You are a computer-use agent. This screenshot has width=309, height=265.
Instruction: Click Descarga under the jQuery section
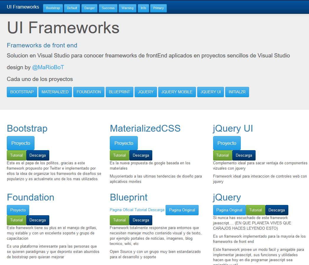click(277, 210)
